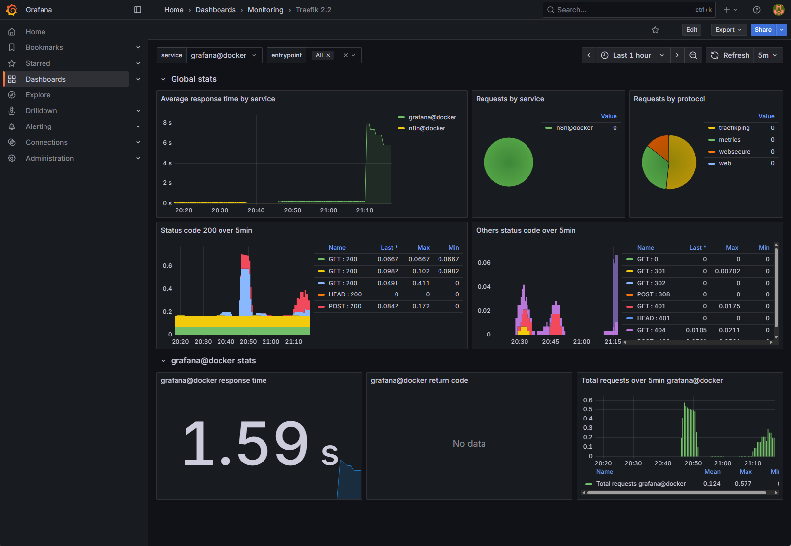
Task: Click the Share button
Action: (x=763, y=30)
